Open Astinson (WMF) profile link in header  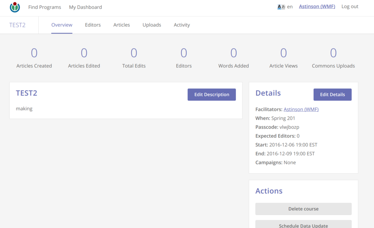317,7
